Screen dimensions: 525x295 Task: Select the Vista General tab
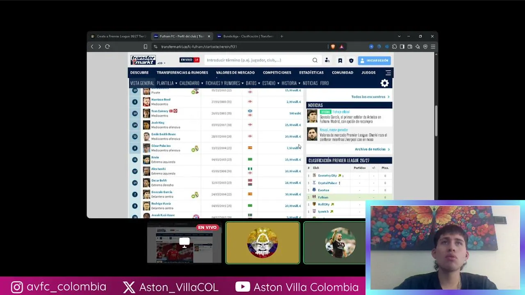coord(142,83)
